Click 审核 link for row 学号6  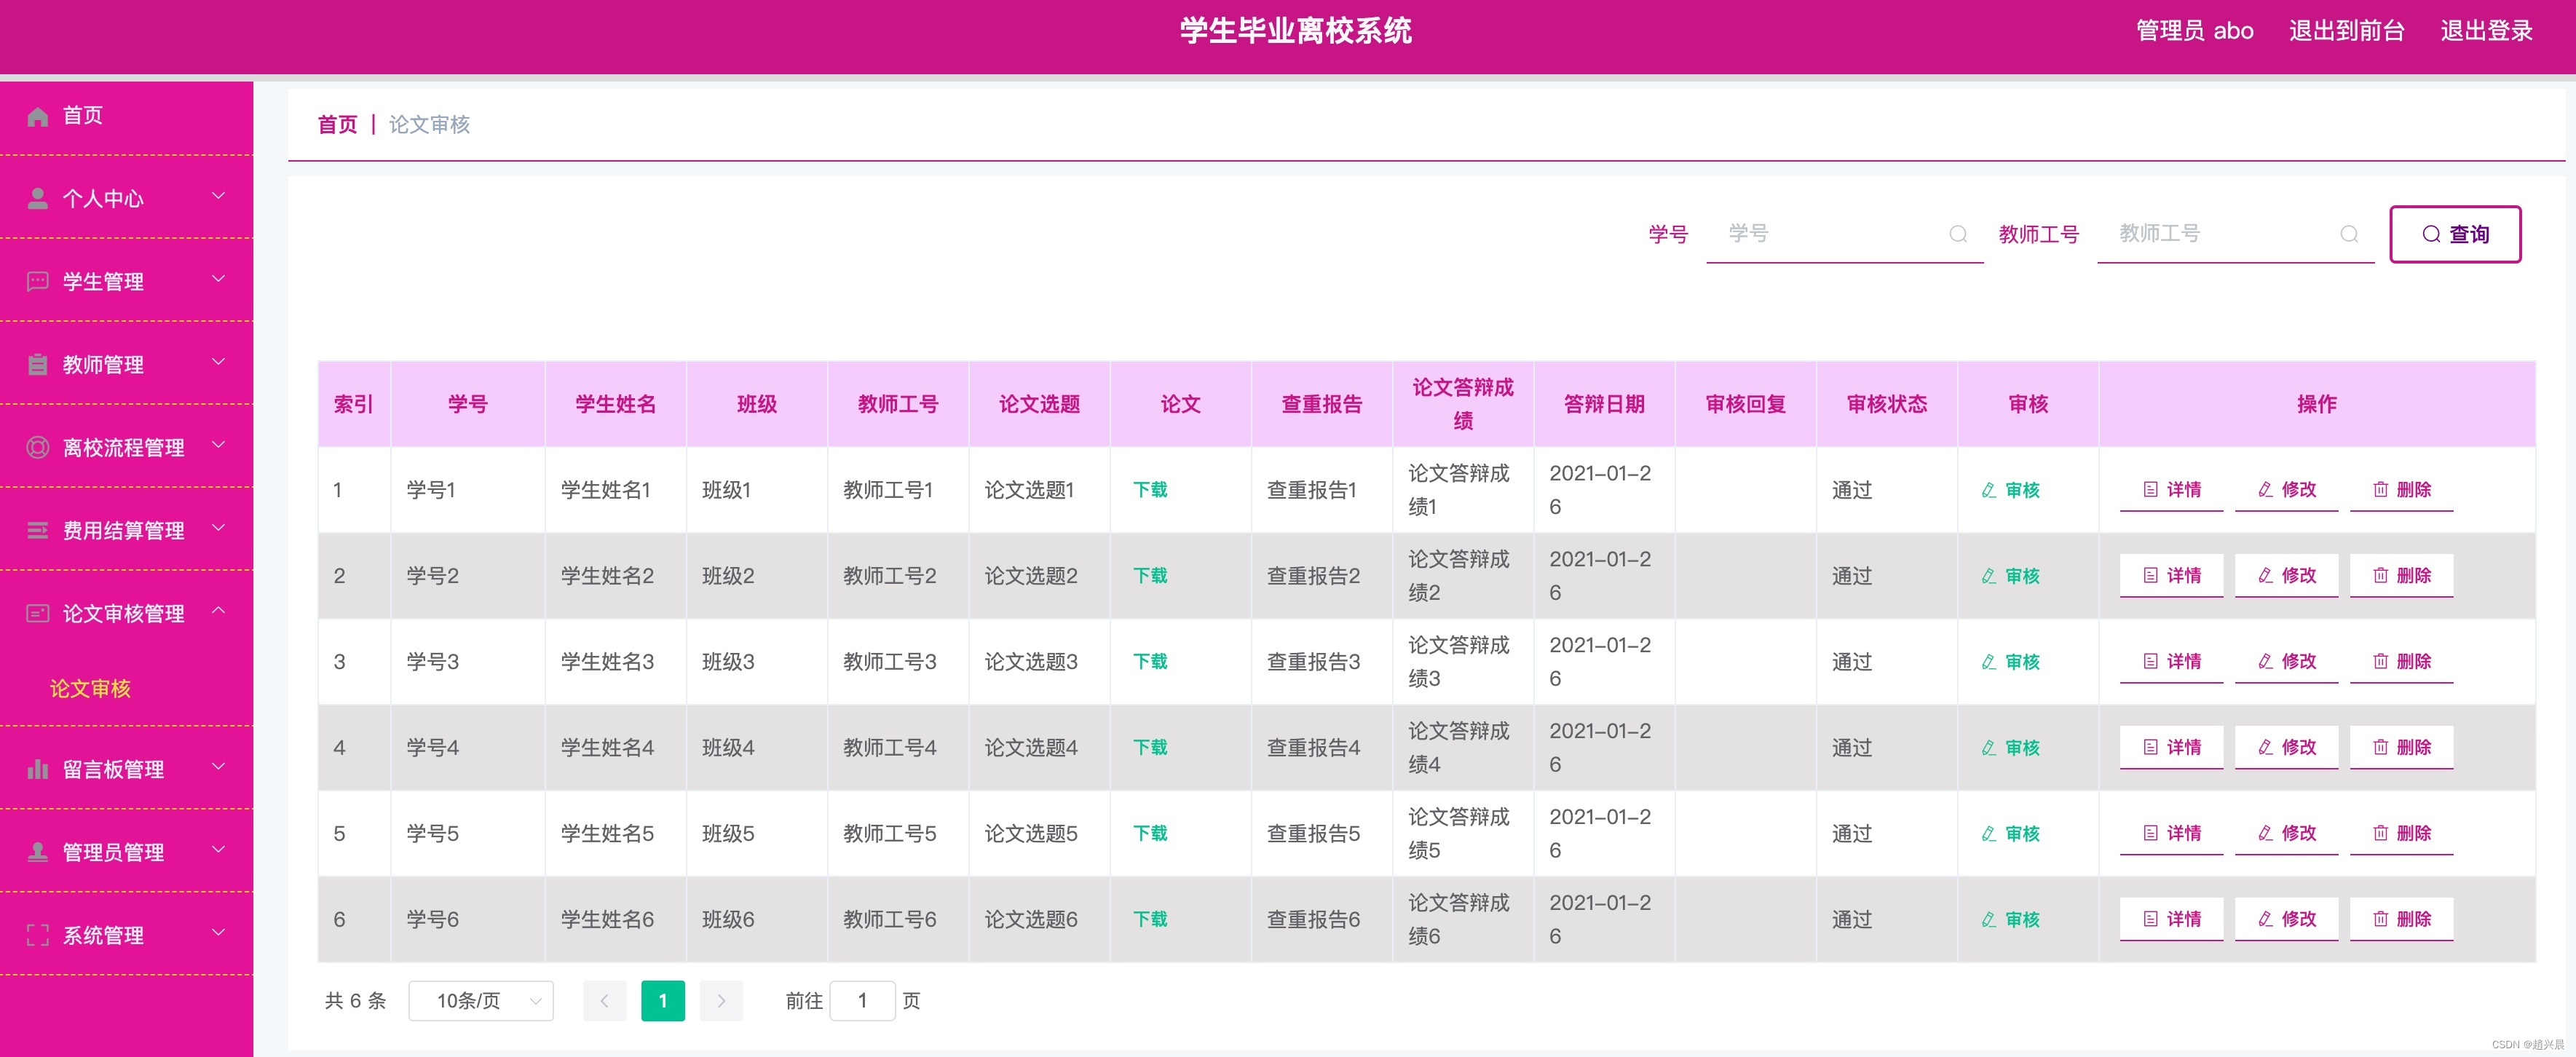coord(2011,920)
